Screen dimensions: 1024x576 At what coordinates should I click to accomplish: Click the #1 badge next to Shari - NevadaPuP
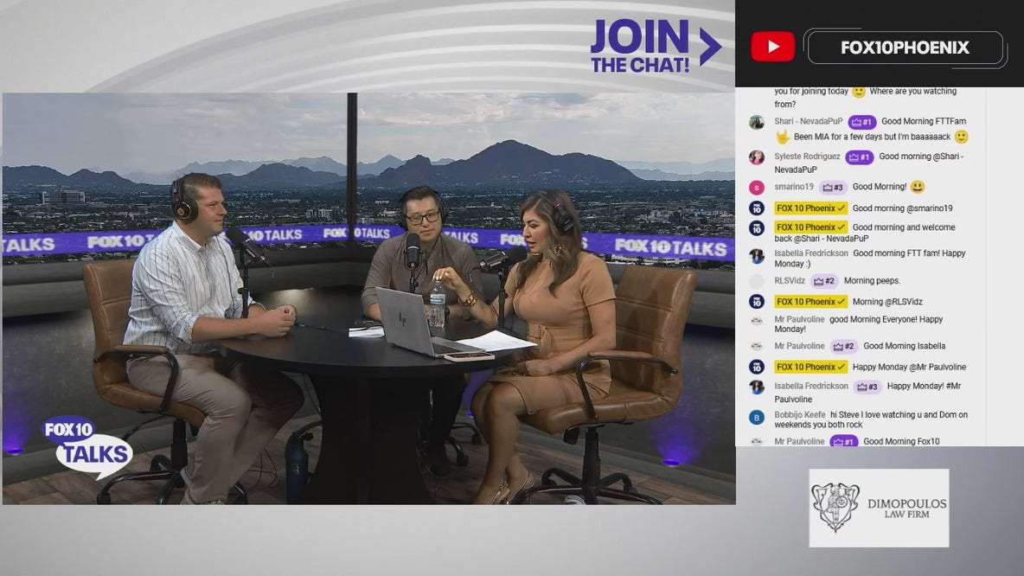click(x=861, y=121)
